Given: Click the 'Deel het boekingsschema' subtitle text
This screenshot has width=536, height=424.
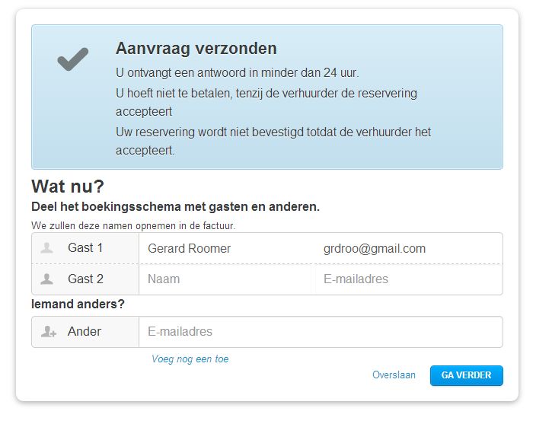Looking at the screenshot, I should [x=175, y=207].
